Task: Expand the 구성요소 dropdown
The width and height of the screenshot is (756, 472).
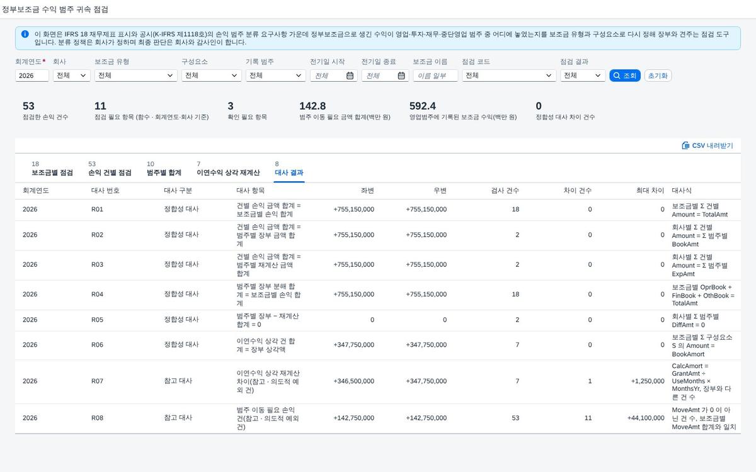Action: tap(212, 76)
